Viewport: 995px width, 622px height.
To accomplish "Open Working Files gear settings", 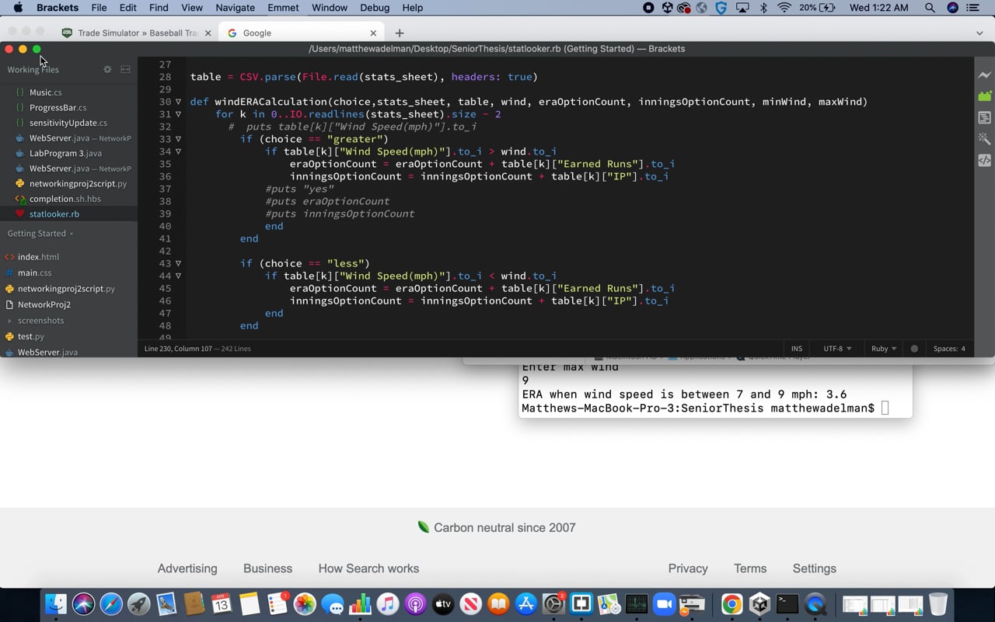I will (107, 69).
